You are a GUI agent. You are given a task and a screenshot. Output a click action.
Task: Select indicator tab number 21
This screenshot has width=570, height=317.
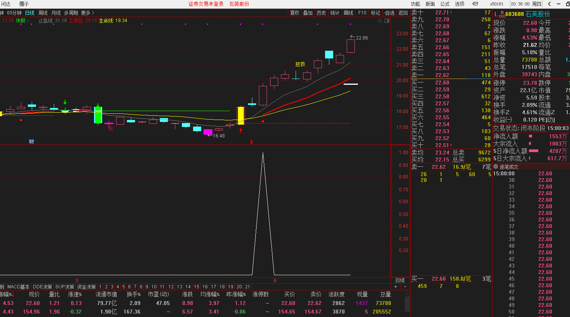248,287
